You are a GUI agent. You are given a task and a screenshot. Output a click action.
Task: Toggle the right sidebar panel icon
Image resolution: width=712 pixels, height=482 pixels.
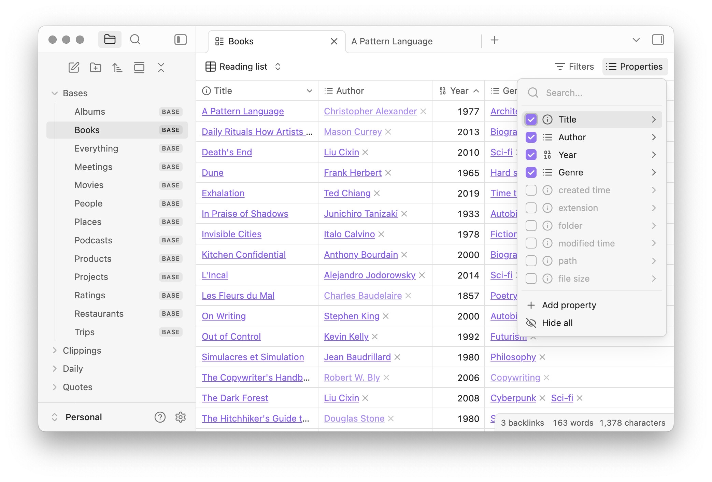(x=658, y=40)
